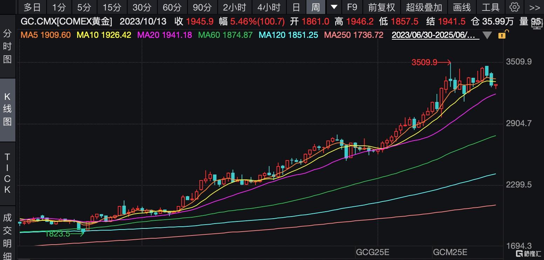The width and height of the screenshot is (544, 260).
Task: Expand the >> more toolbar items
Action: [535, 7]
